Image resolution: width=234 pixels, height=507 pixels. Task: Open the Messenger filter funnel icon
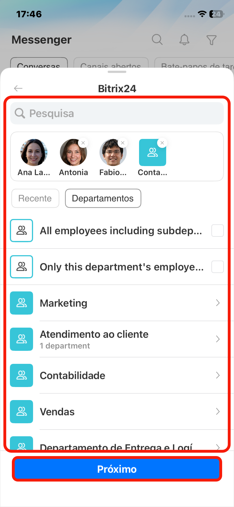(211, 40)
